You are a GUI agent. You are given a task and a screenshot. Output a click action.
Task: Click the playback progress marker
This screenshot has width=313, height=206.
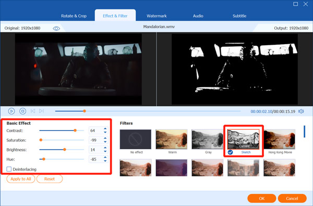click(85, 111)
